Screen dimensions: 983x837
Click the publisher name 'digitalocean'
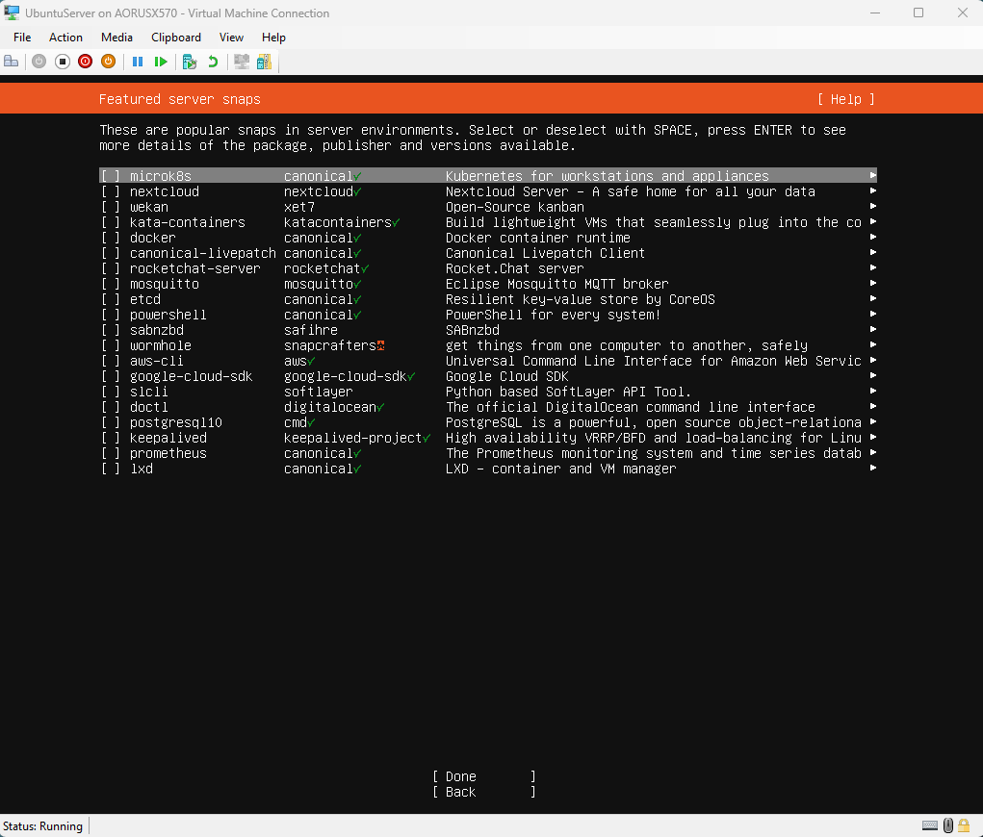pyautogui.click(x=330, y=407)
